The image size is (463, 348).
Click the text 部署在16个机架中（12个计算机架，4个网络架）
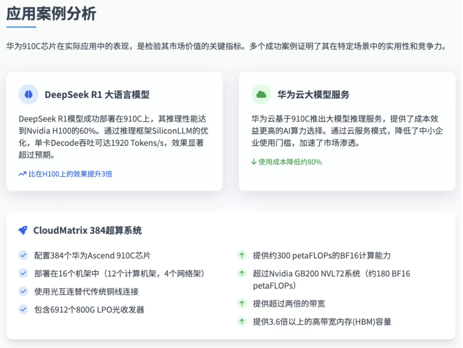[119, 274]
